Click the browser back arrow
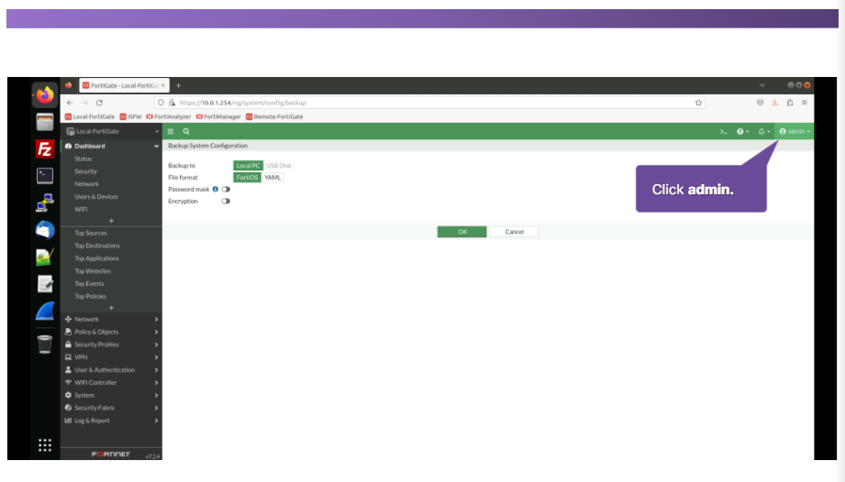845x482 pixels. click(x=70, y=103)
